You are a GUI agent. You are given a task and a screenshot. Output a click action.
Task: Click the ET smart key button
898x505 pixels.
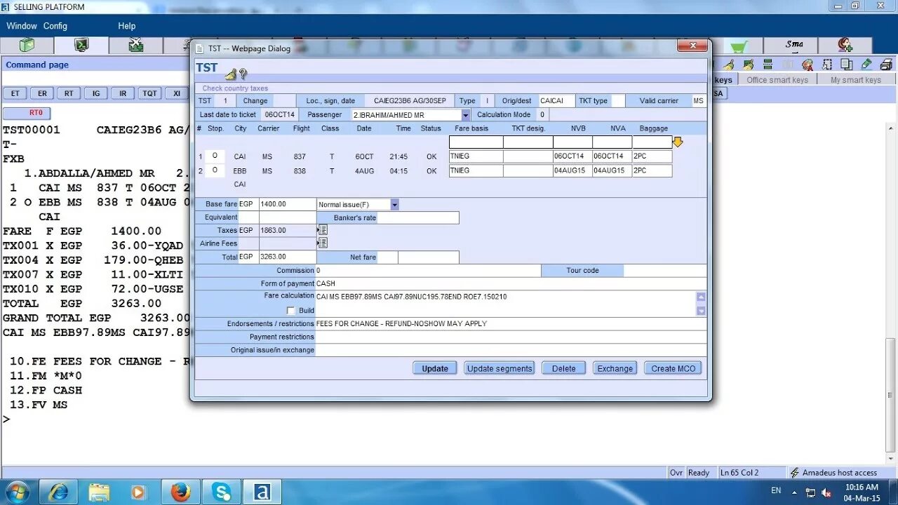pos(15,93)
